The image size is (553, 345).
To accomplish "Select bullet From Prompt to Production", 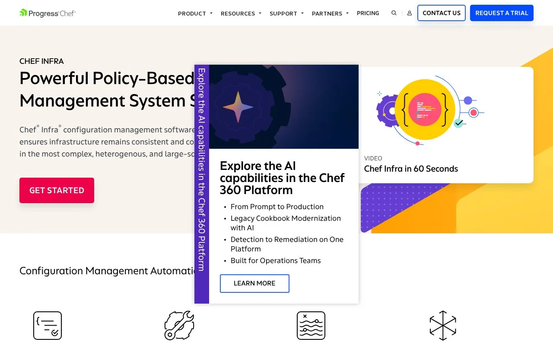I will [x=277, y=207].
